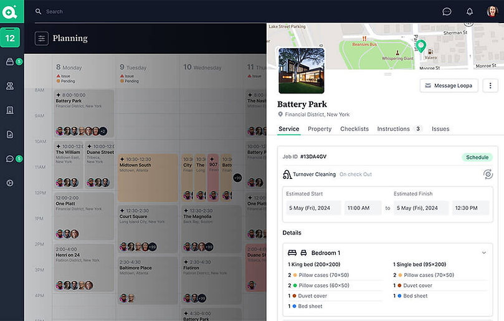Open Monday's 10:00 Duane Street job card
Image resolution: width=504 pixels, height=321 pixels.
[99, 165]
